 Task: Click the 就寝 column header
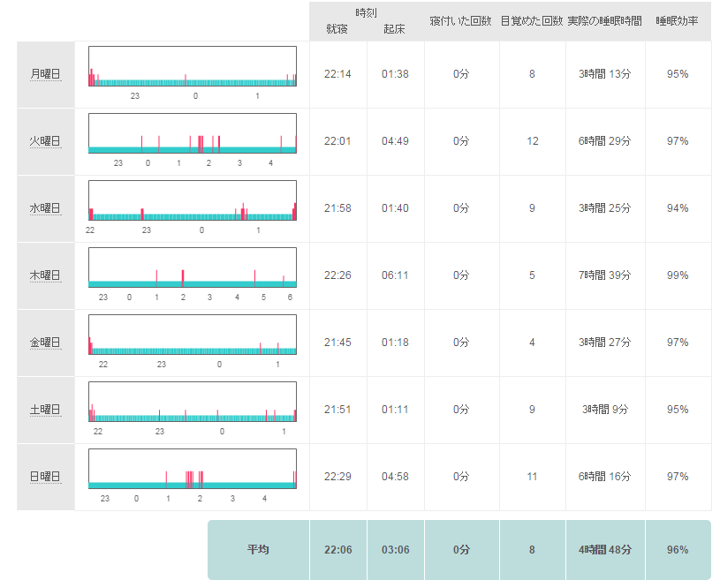click(x=337, y=29)
